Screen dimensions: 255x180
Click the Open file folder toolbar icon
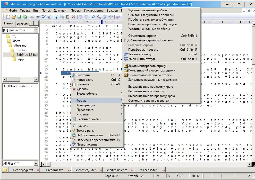(x=14, y=16)
